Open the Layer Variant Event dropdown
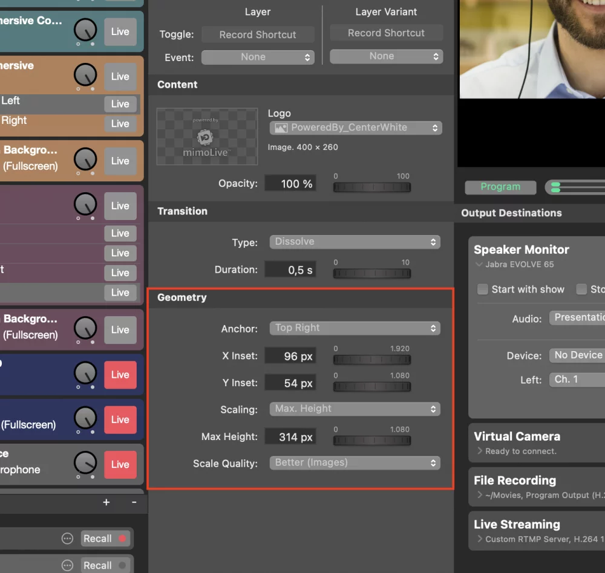 coord(386,56)
